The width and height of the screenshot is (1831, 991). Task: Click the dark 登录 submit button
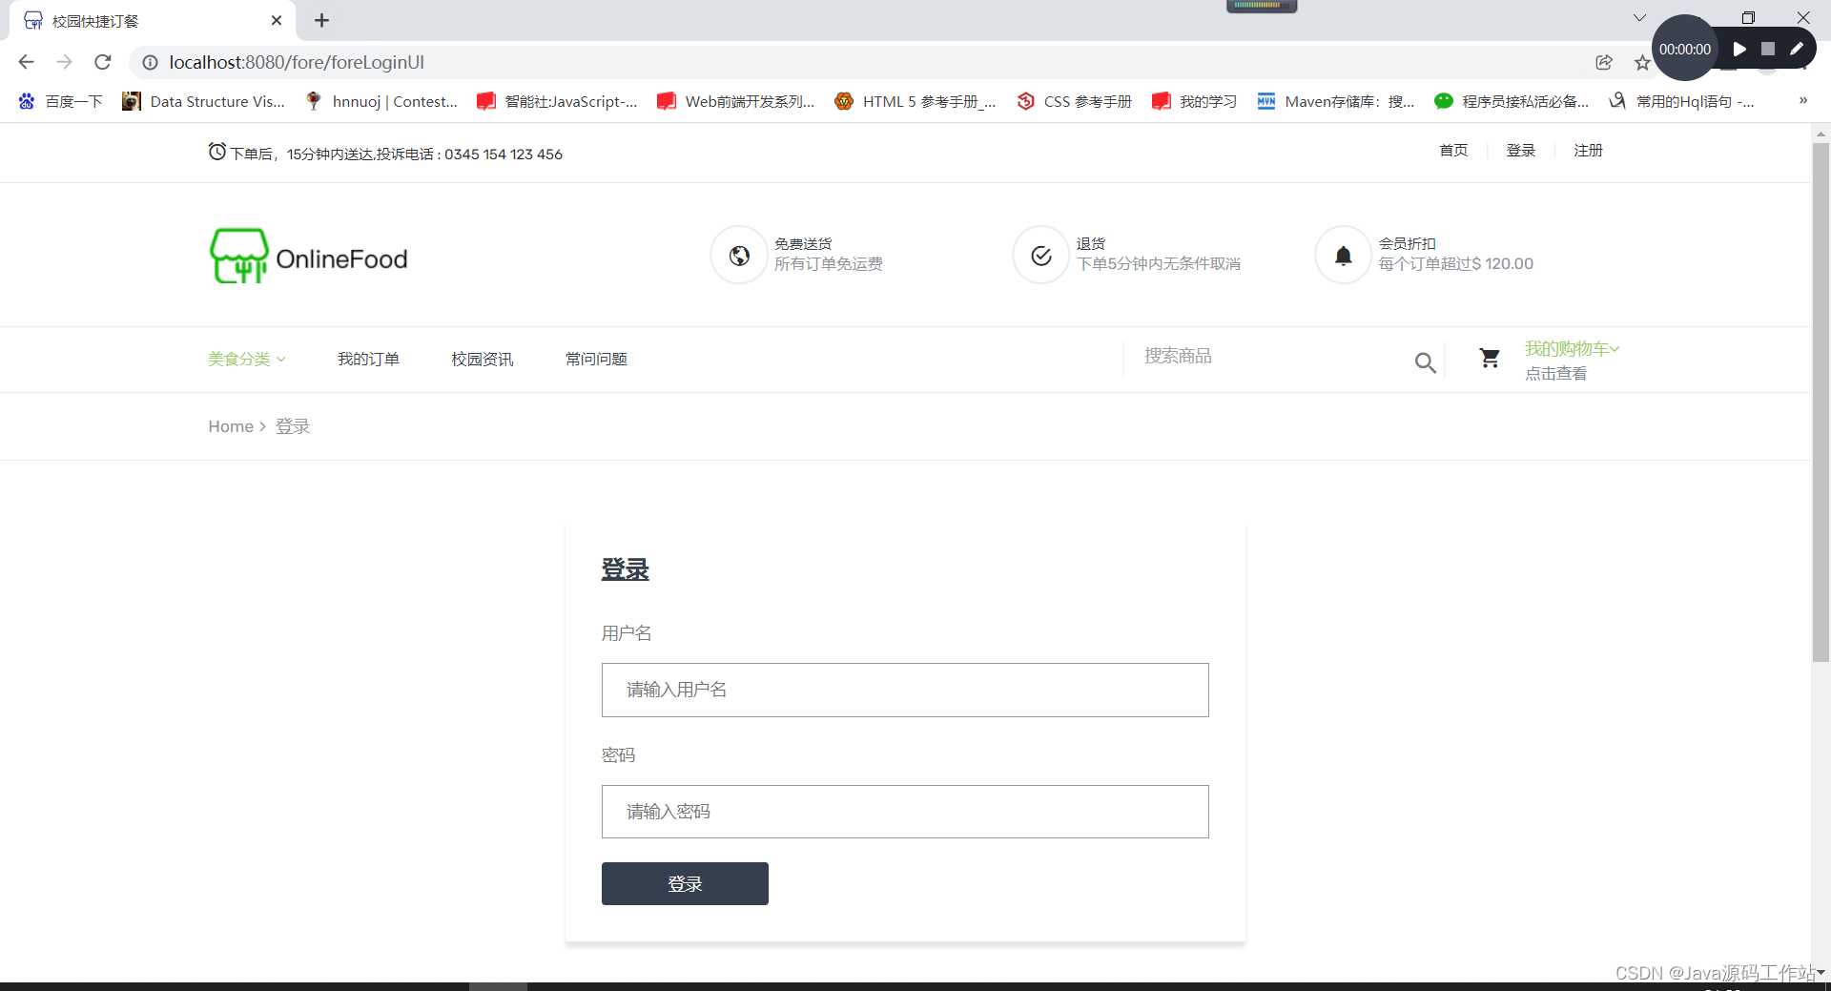coord(685,883)
